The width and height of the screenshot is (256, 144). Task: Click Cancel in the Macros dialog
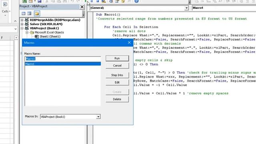[117, 66]
